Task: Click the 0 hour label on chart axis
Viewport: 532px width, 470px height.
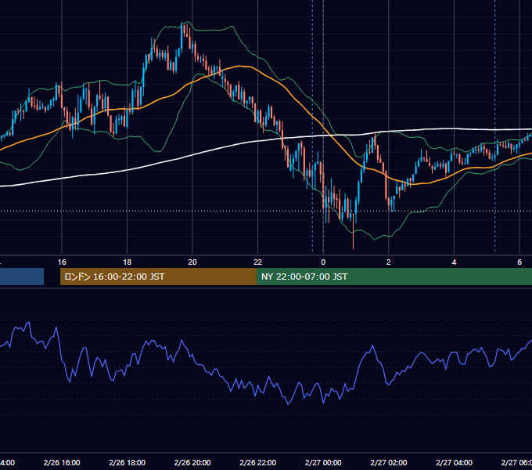Action: pos(323,262)
